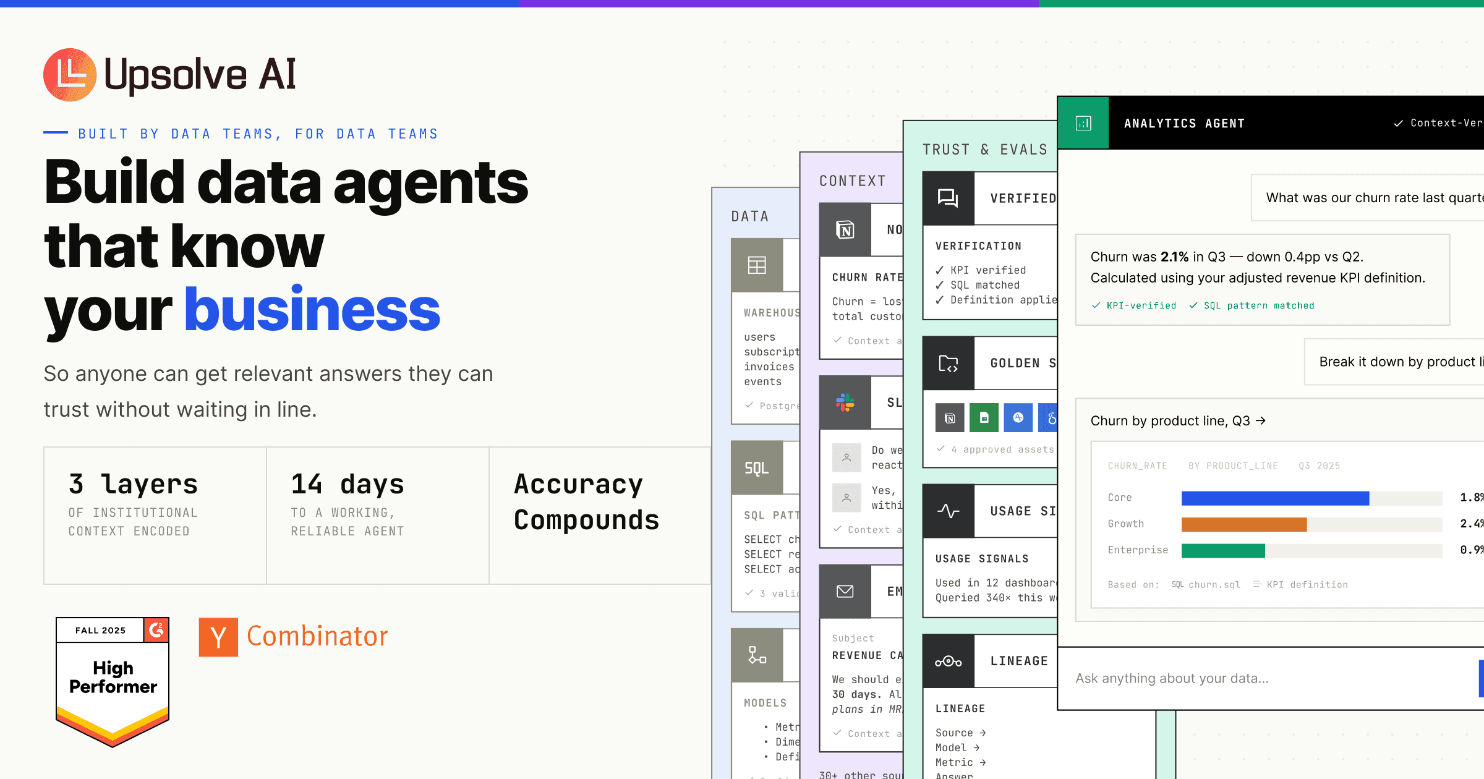Click the 'Upsolve AI' wordmark
This screenshot has width=1484, height=779.
click(200, 75)
